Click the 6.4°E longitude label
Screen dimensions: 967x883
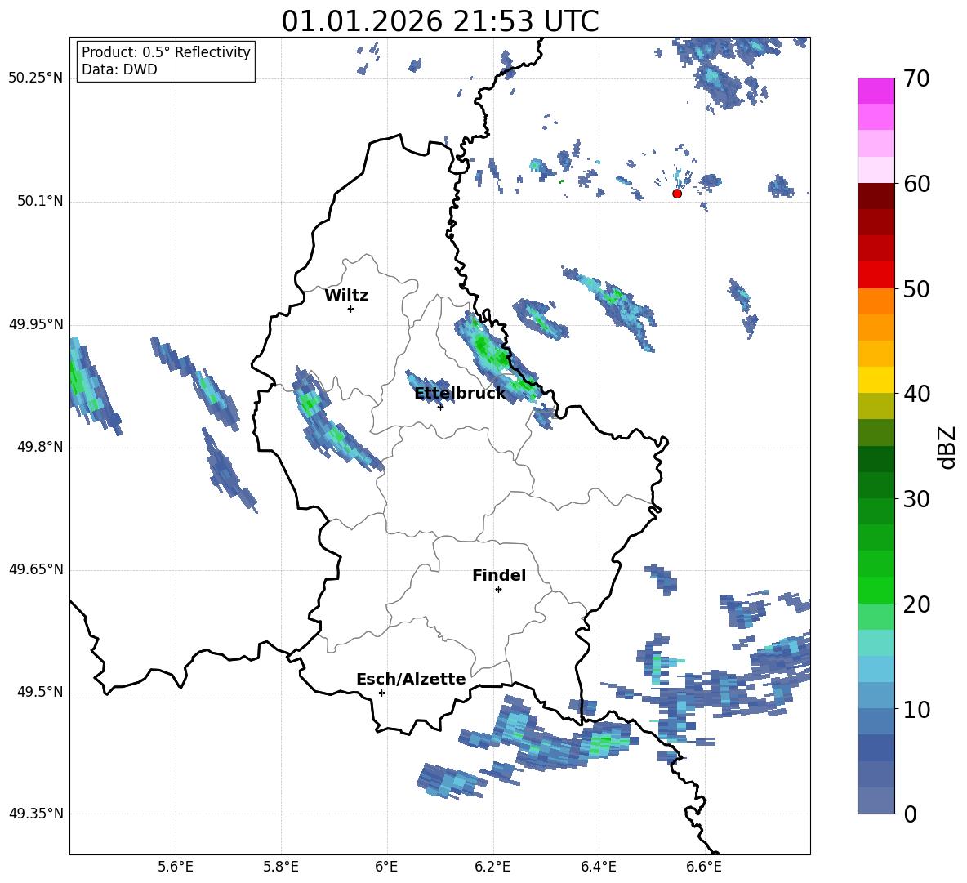tap(598, 867)
